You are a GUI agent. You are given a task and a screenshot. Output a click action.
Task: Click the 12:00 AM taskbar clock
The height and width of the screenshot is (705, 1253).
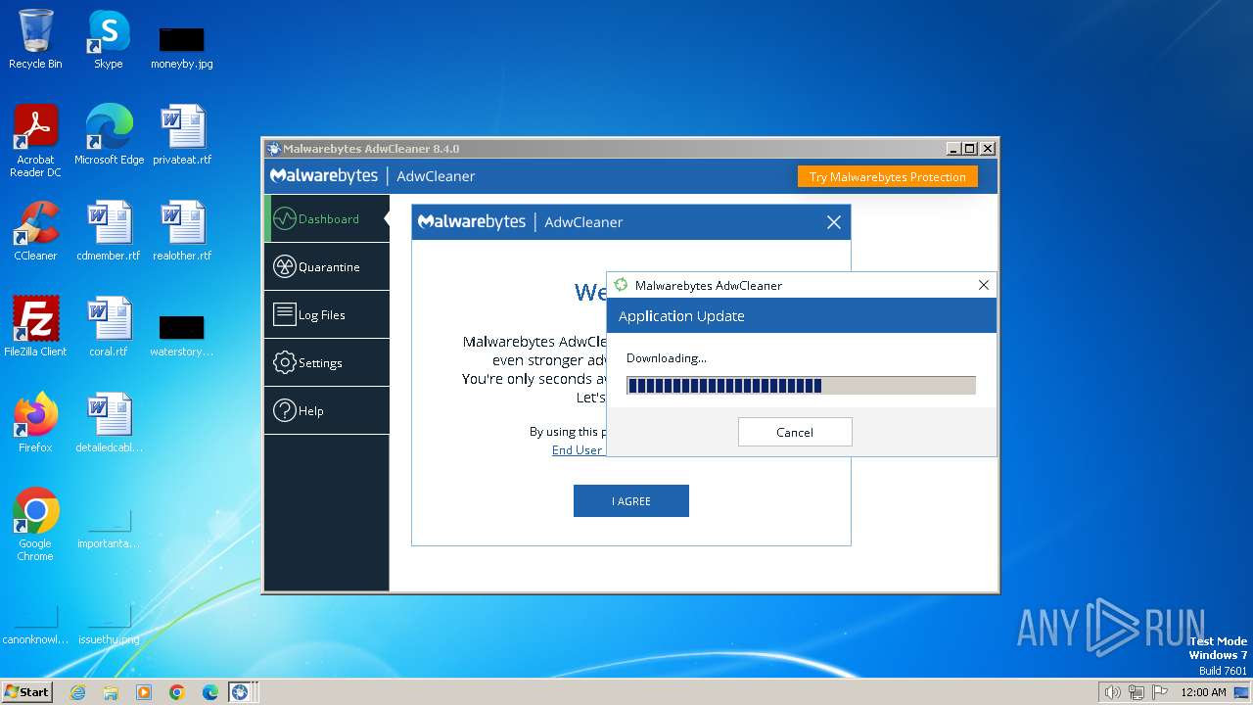click(1203, 692)
